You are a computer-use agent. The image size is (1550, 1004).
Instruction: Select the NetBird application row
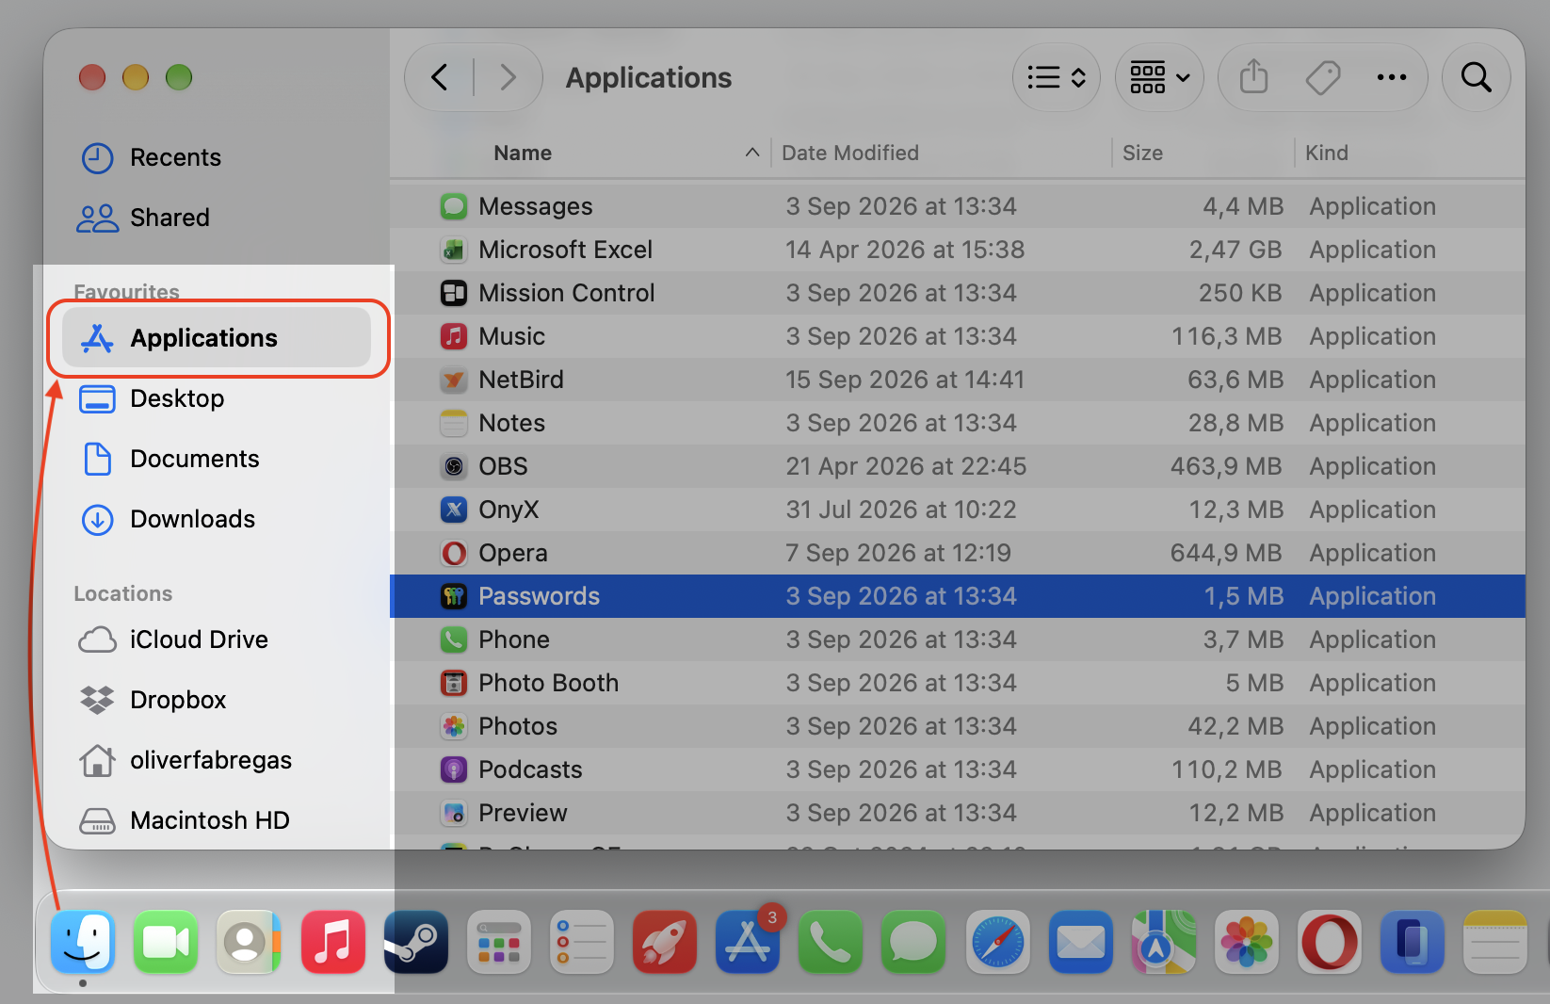[958, 380]
